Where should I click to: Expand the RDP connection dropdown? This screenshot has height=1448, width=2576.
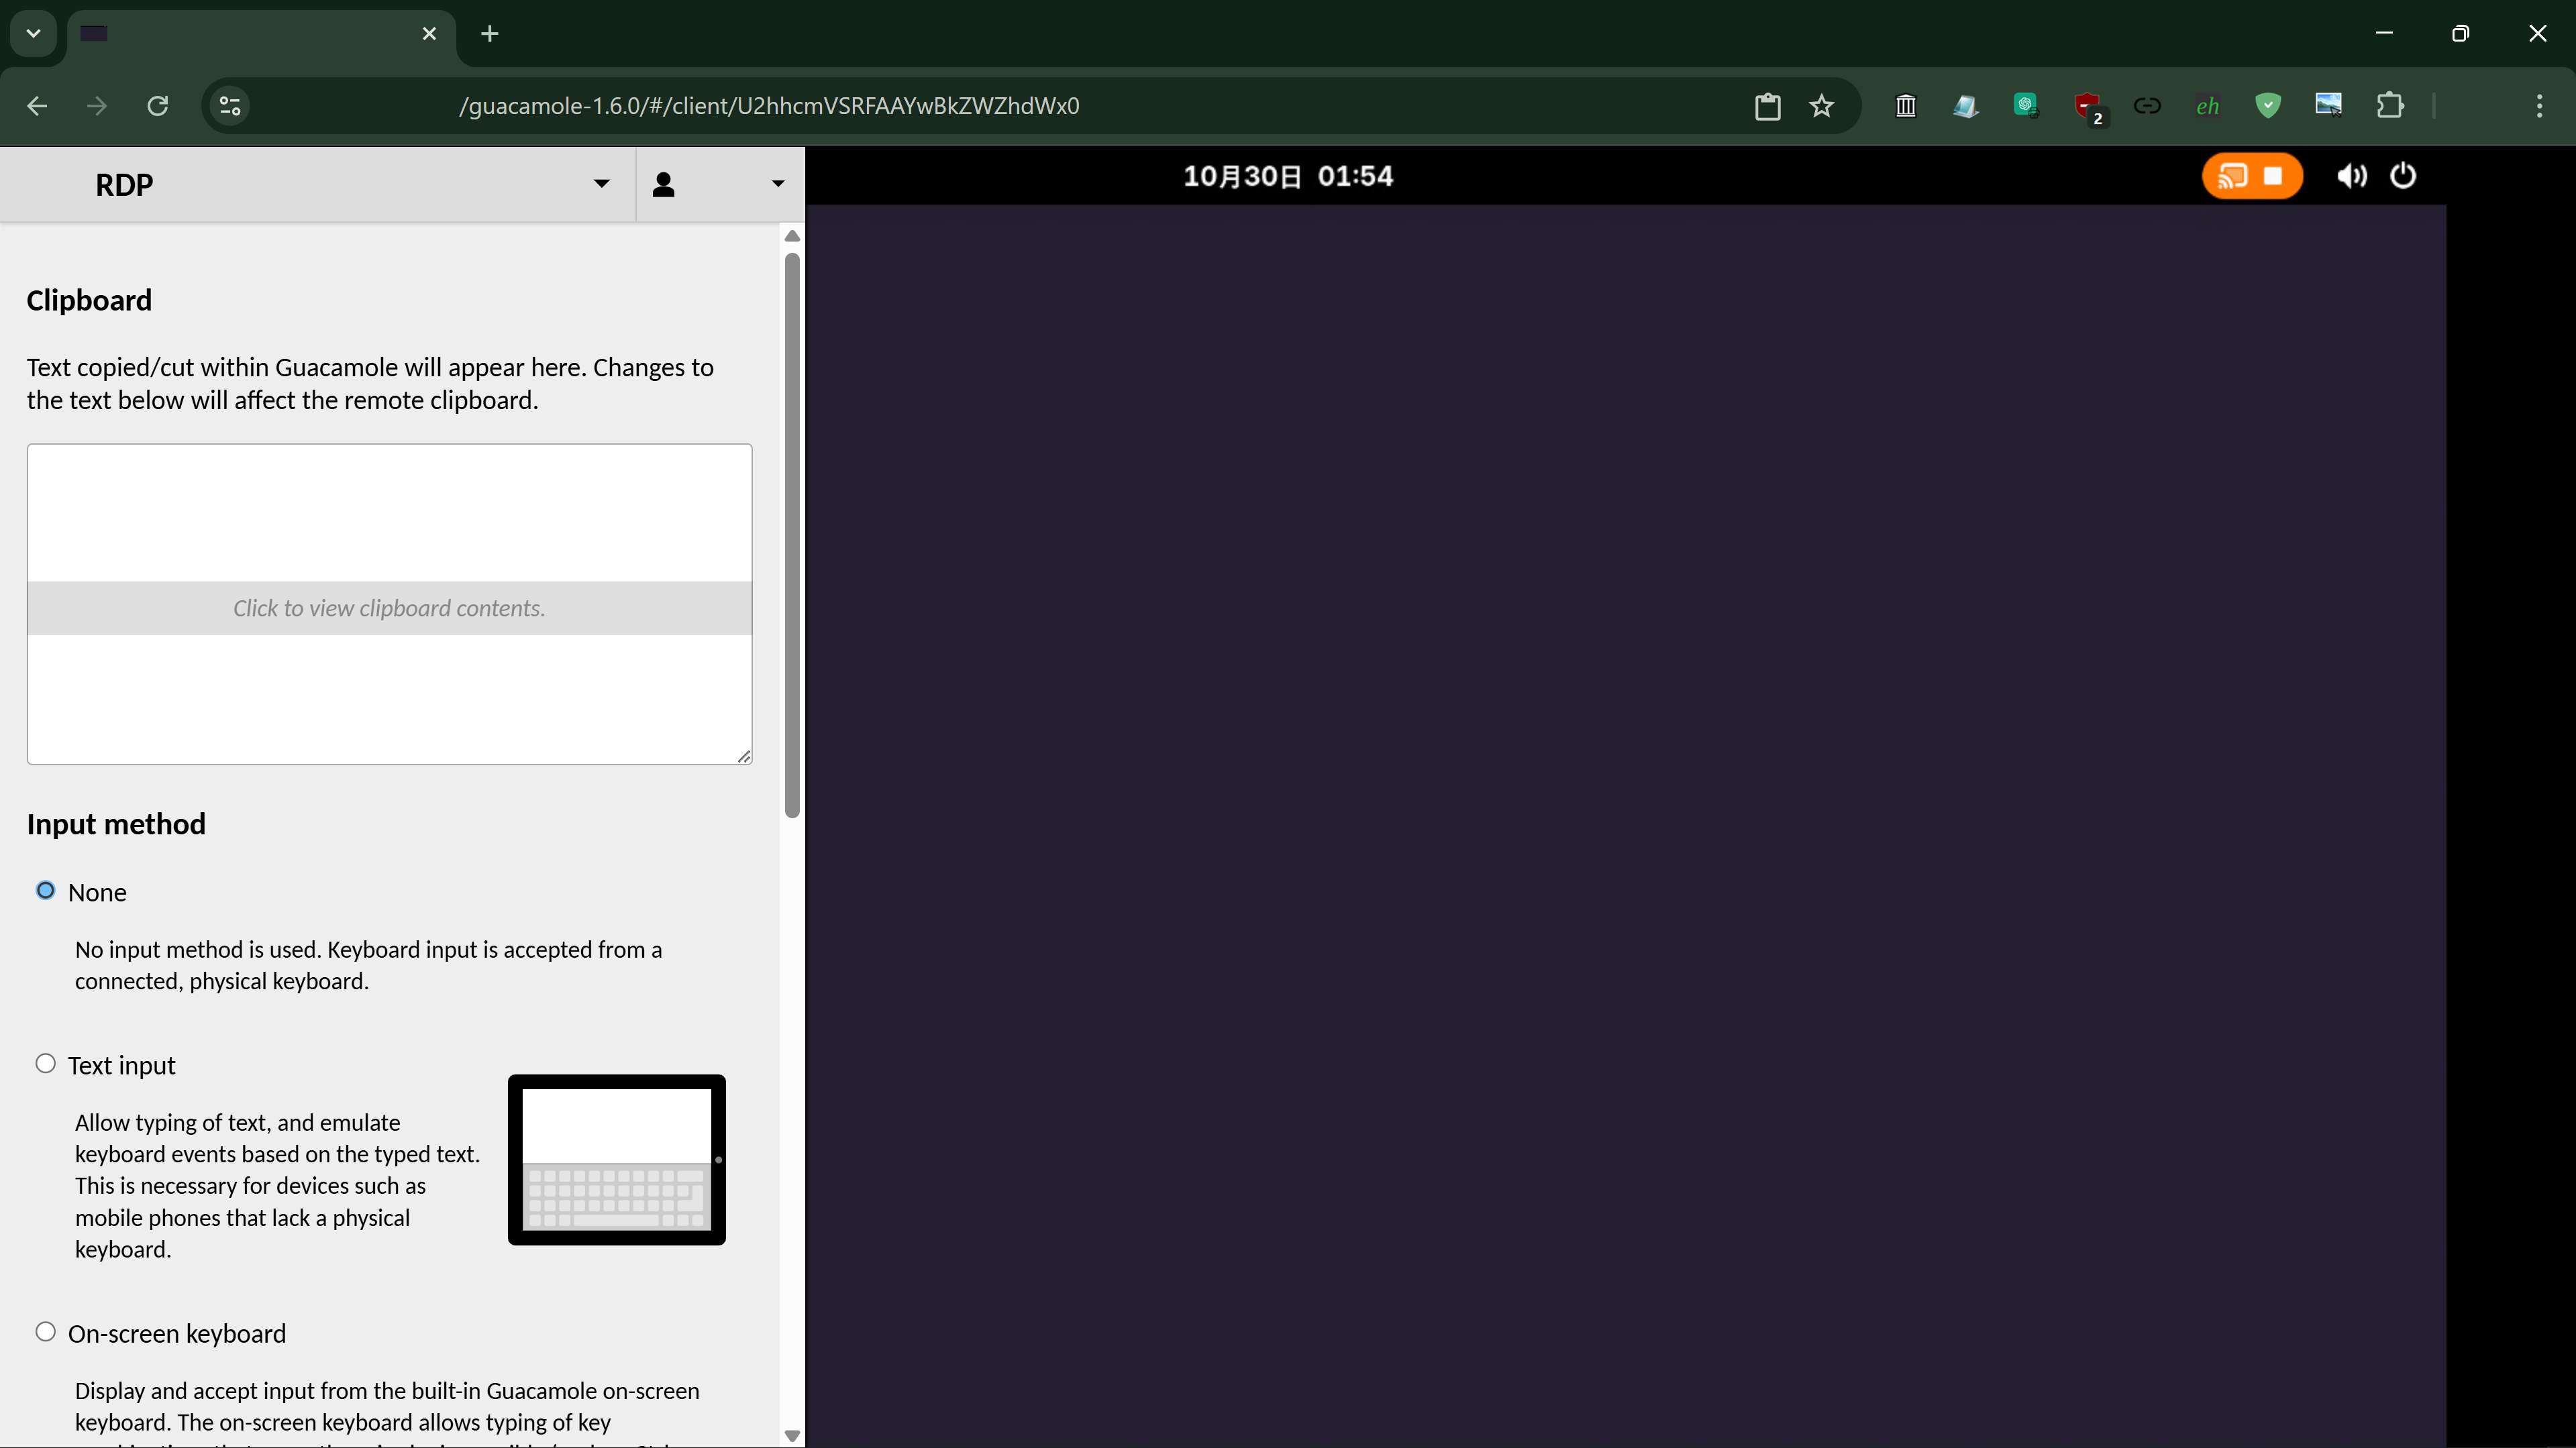pos(601,184)
